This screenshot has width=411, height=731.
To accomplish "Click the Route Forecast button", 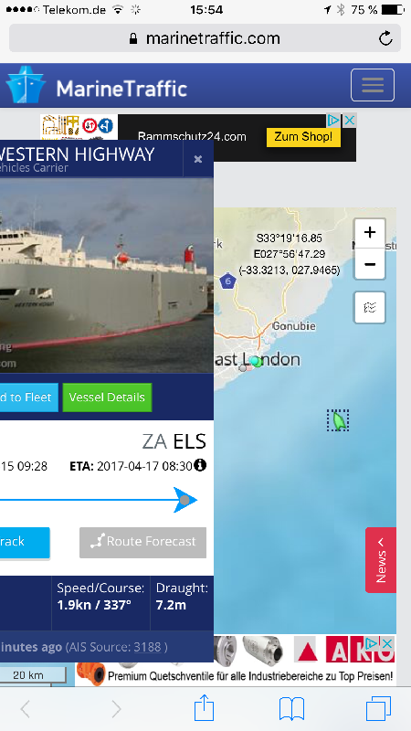I will [143, 542].
